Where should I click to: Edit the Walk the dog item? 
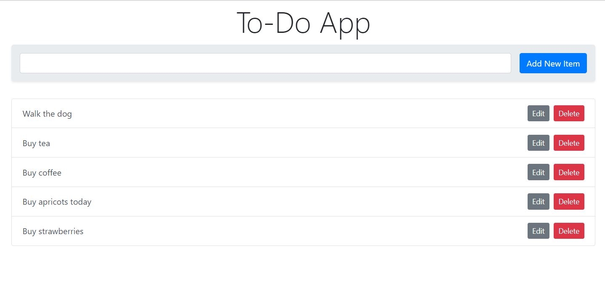(538, 113)
